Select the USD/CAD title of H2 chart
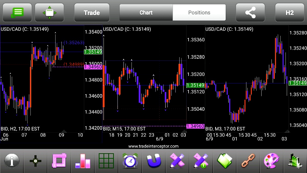307x173 pixels. 25,29
